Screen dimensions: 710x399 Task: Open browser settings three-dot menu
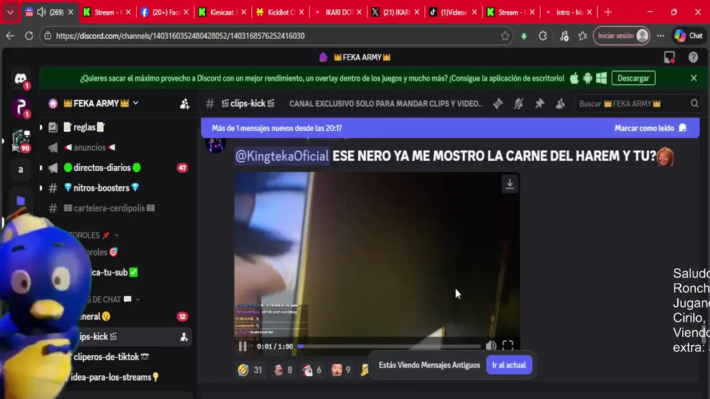(660, 35)
